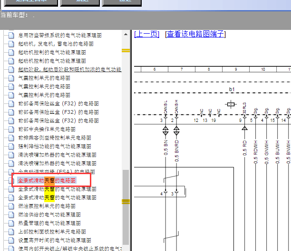Open 设置离开时间的电气功能原理图 entry
Image resolution: width=291 pixels, height=251 pixels.
pyautogui.click(x=55, y=240)
